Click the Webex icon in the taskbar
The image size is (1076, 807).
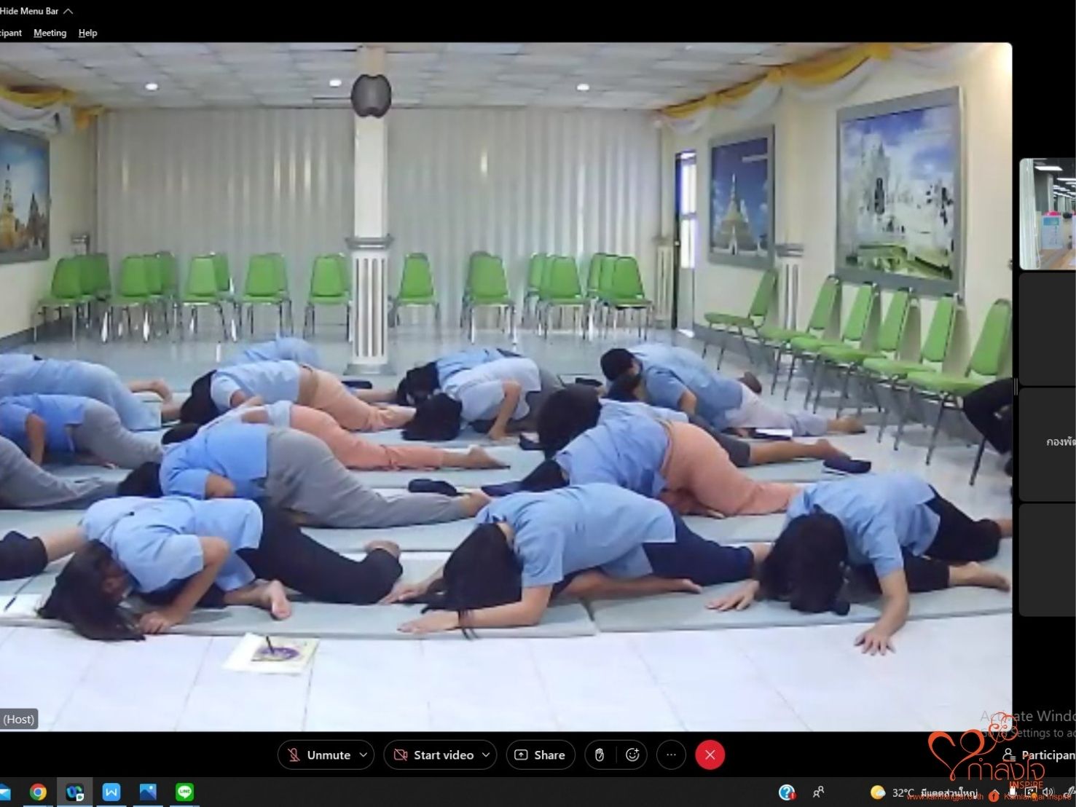click(75, 792)
